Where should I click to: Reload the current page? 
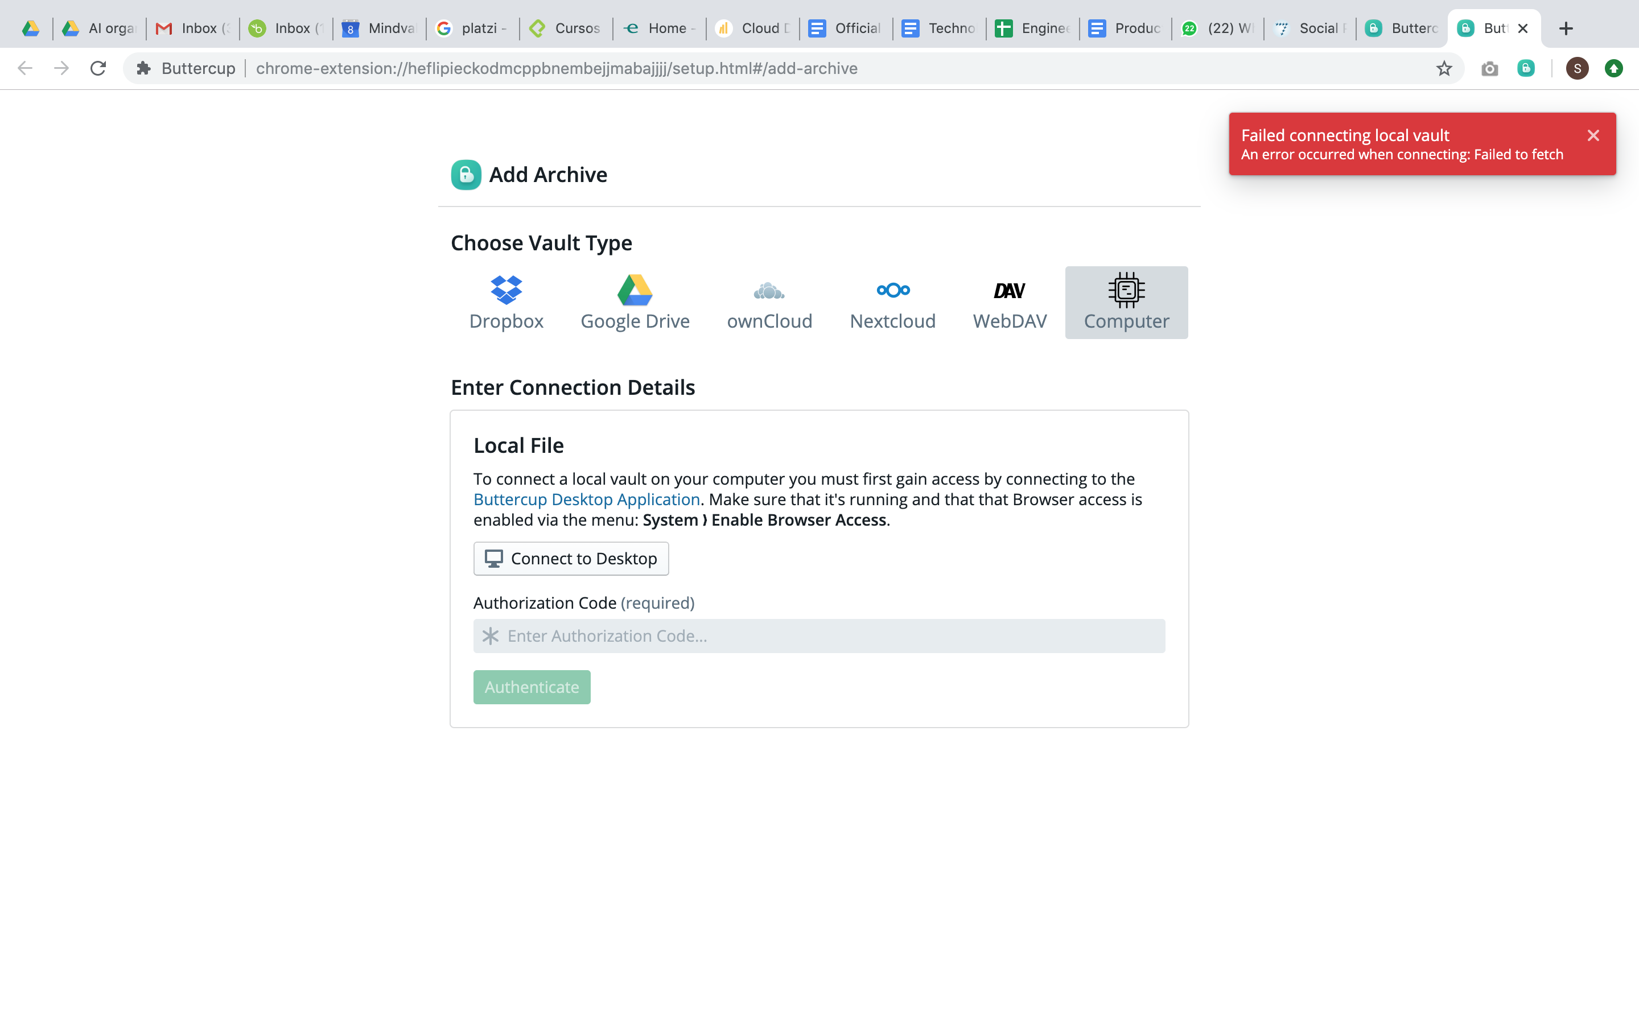(x=98, y=68)
